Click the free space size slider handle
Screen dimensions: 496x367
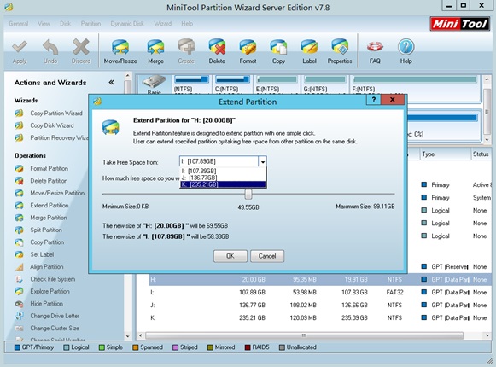(x=248, y=195)
